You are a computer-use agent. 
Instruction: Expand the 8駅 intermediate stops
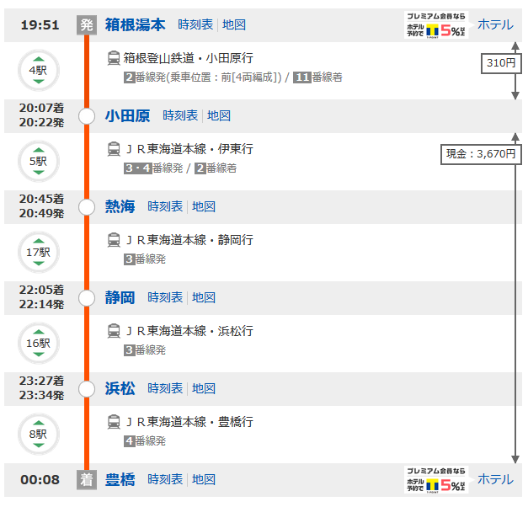38,434
